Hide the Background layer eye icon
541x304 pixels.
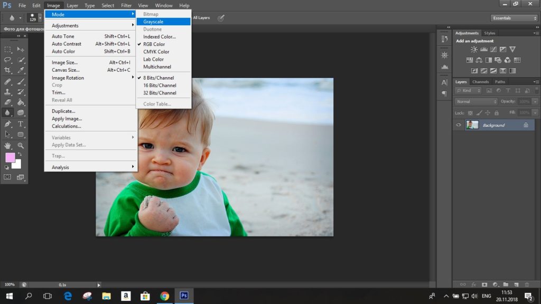point(459,125)
